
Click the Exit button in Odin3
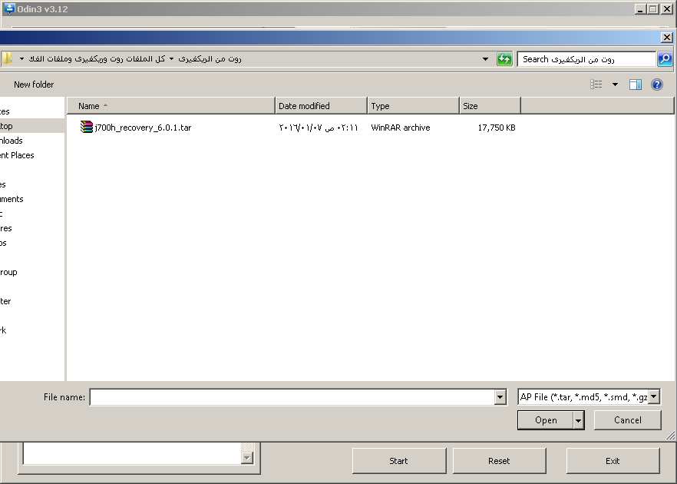point(613,461)
